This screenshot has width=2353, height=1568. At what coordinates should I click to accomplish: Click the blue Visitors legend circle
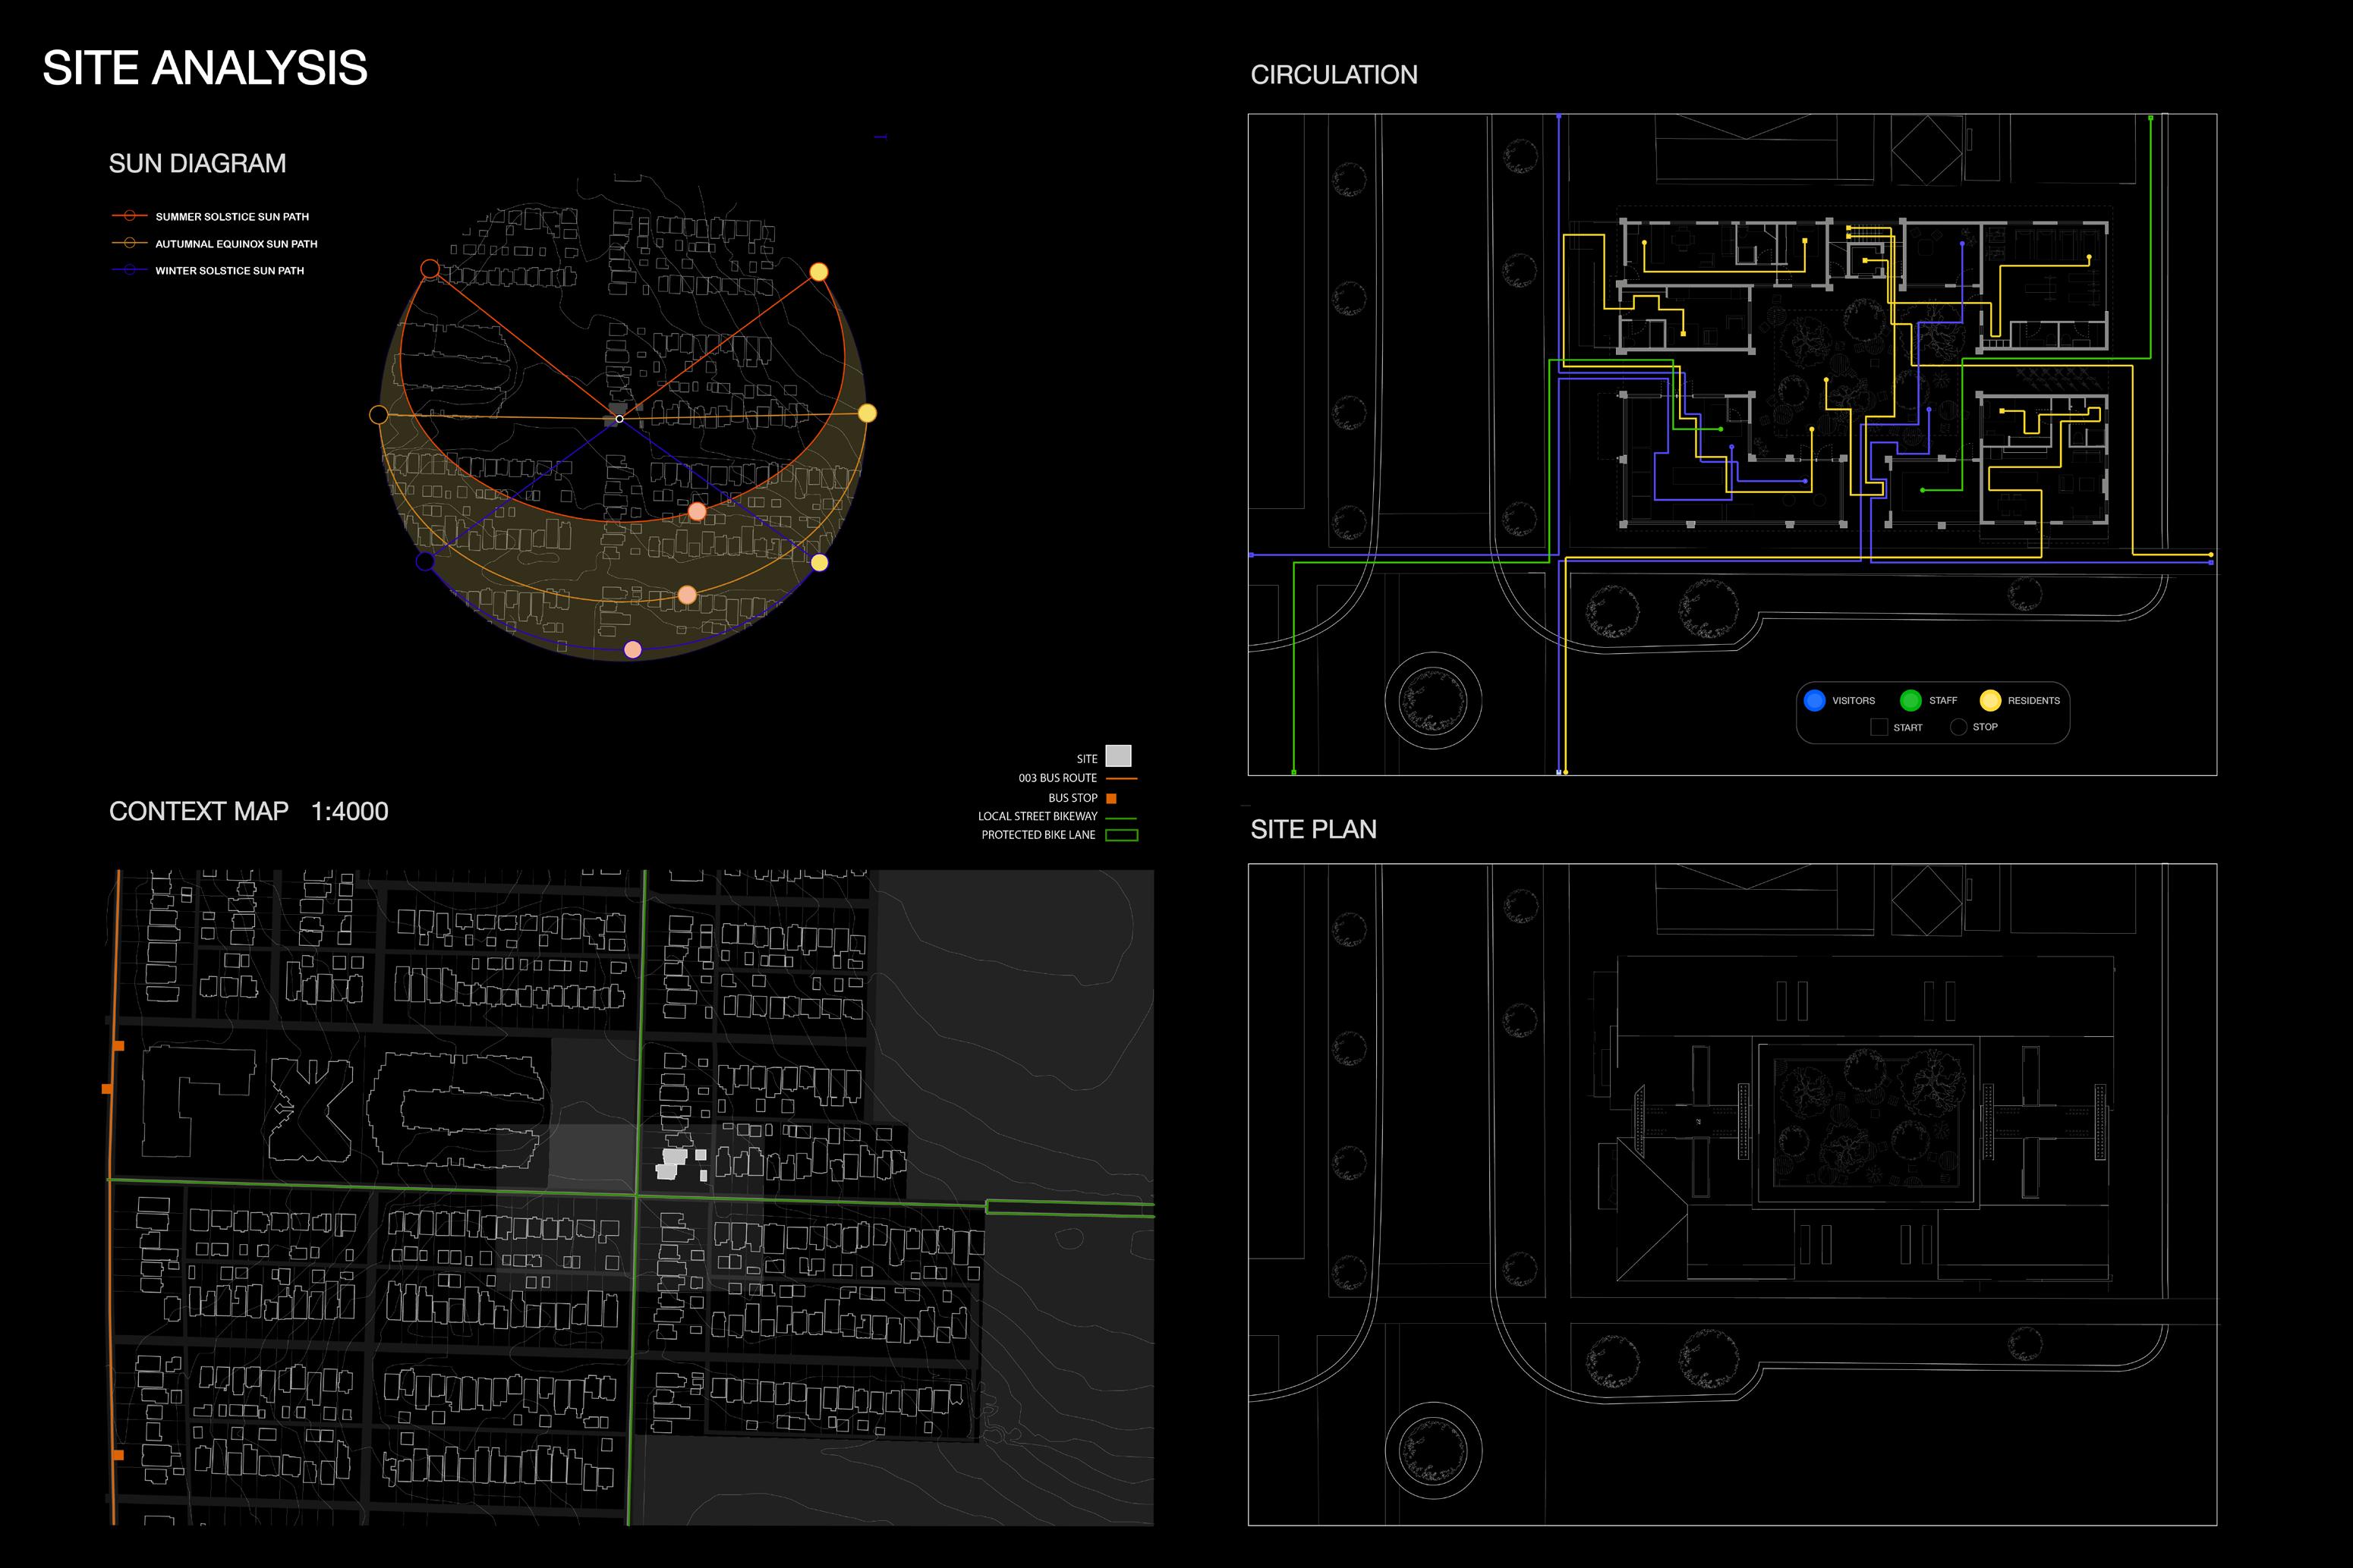pos(1814,700)
